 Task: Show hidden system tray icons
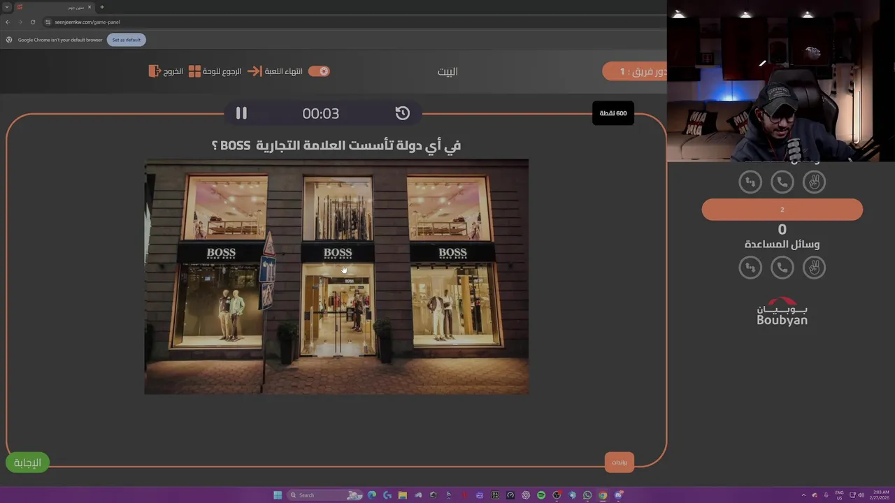[803, 495]
